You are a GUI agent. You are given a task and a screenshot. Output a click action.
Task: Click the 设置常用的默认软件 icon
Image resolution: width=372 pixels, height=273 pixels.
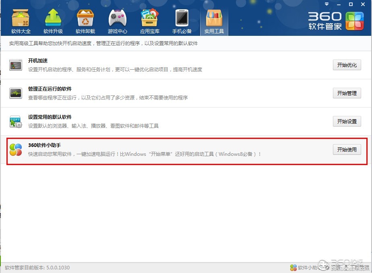click(x=16, y=121)
